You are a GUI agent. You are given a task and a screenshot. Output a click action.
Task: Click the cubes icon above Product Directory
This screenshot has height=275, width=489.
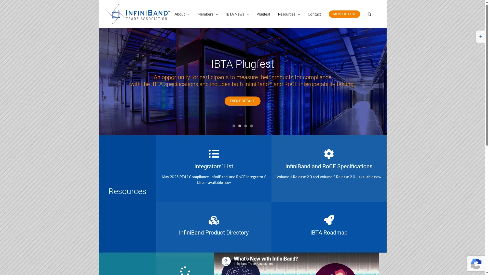[x=214, y=220]
